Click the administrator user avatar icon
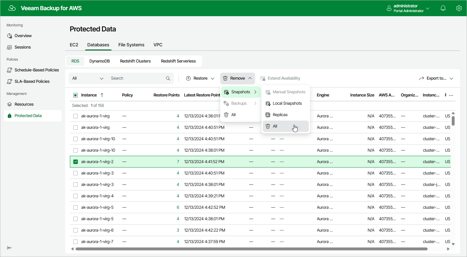Screen dimensions: 467x257 pyautogui.click(x=389, y=8)
